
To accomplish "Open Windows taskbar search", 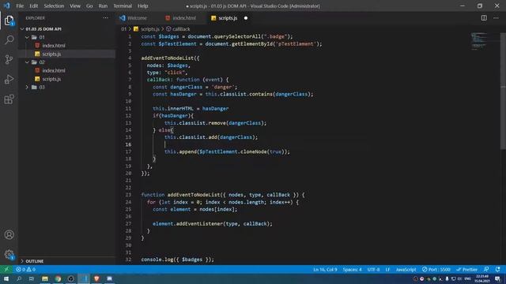I will pos(19,278).
